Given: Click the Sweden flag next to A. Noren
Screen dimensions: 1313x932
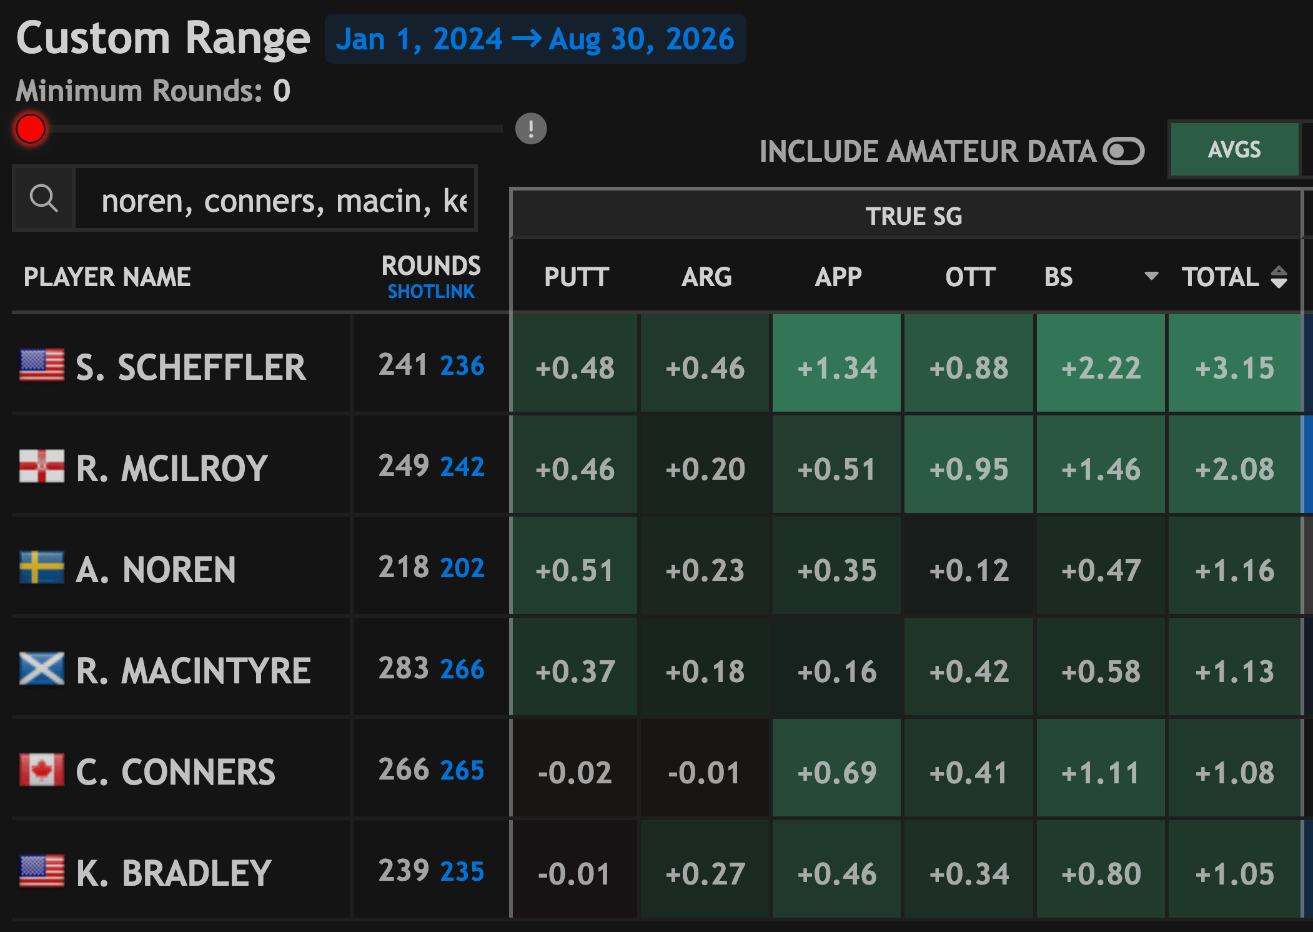Looking at the screenshot, I should [x=42, y=568].
